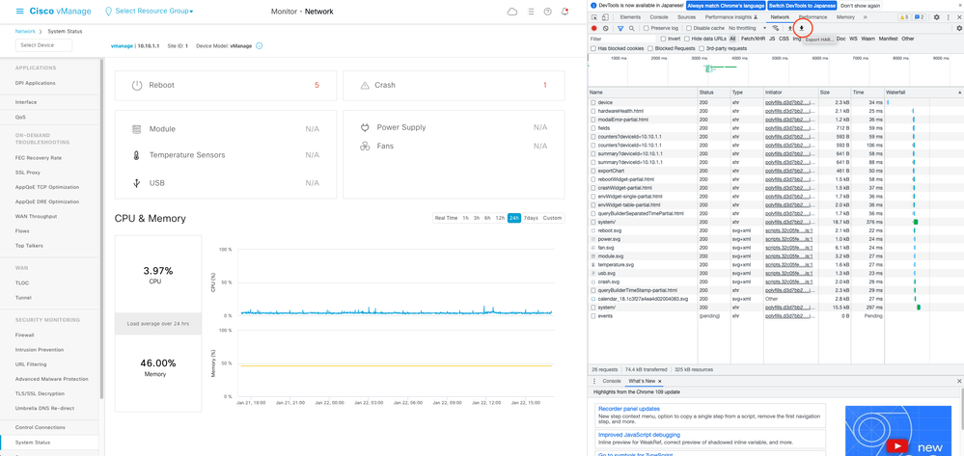Image resolution: width=964 pixels, height=456 pixels.
Task: Open the vManage hamburger navigation menu
Action: pos(19,11)
